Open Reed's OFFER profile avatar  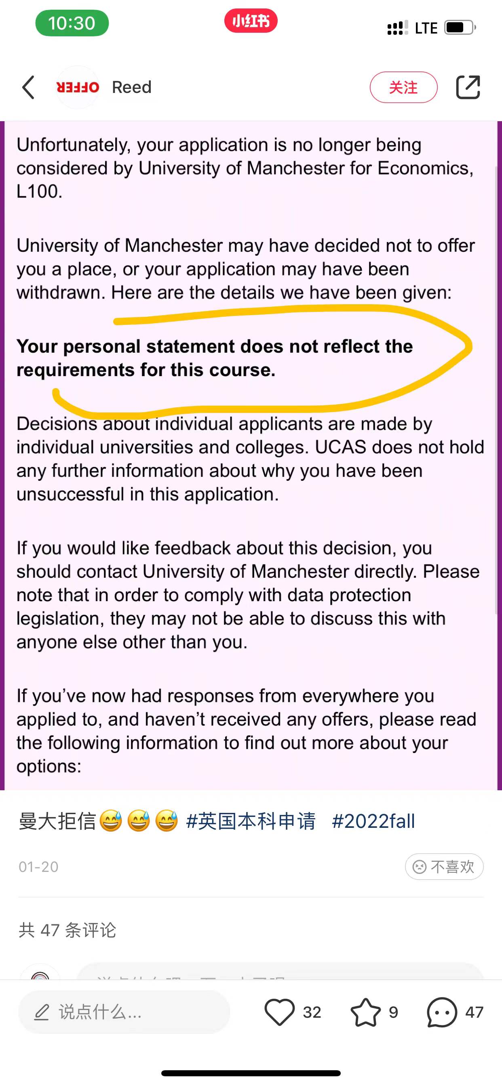tap(78, 87)
